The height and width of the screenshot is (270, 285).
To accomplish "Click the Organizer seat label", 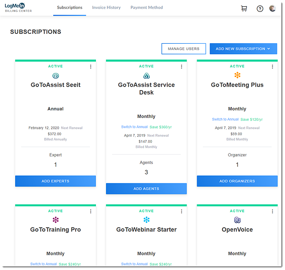I will coord(237,155).
